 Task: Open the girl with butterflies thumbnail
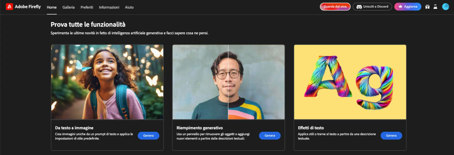click(x=107, y=82)
